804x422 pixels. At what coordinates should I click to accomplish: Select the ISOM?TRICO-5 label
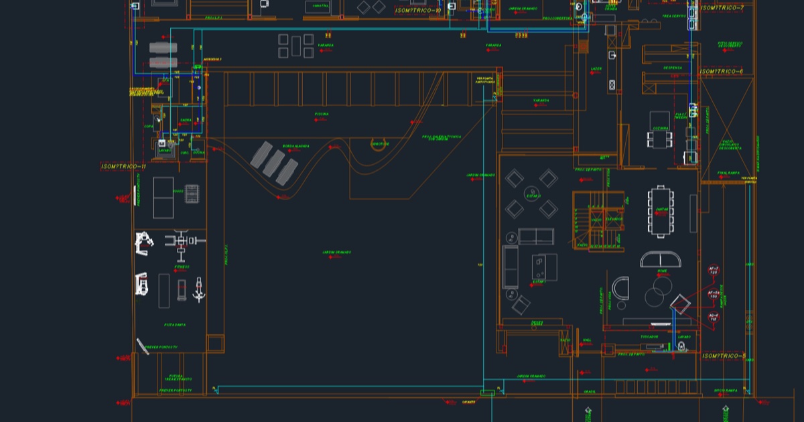[x=724, y=356]
